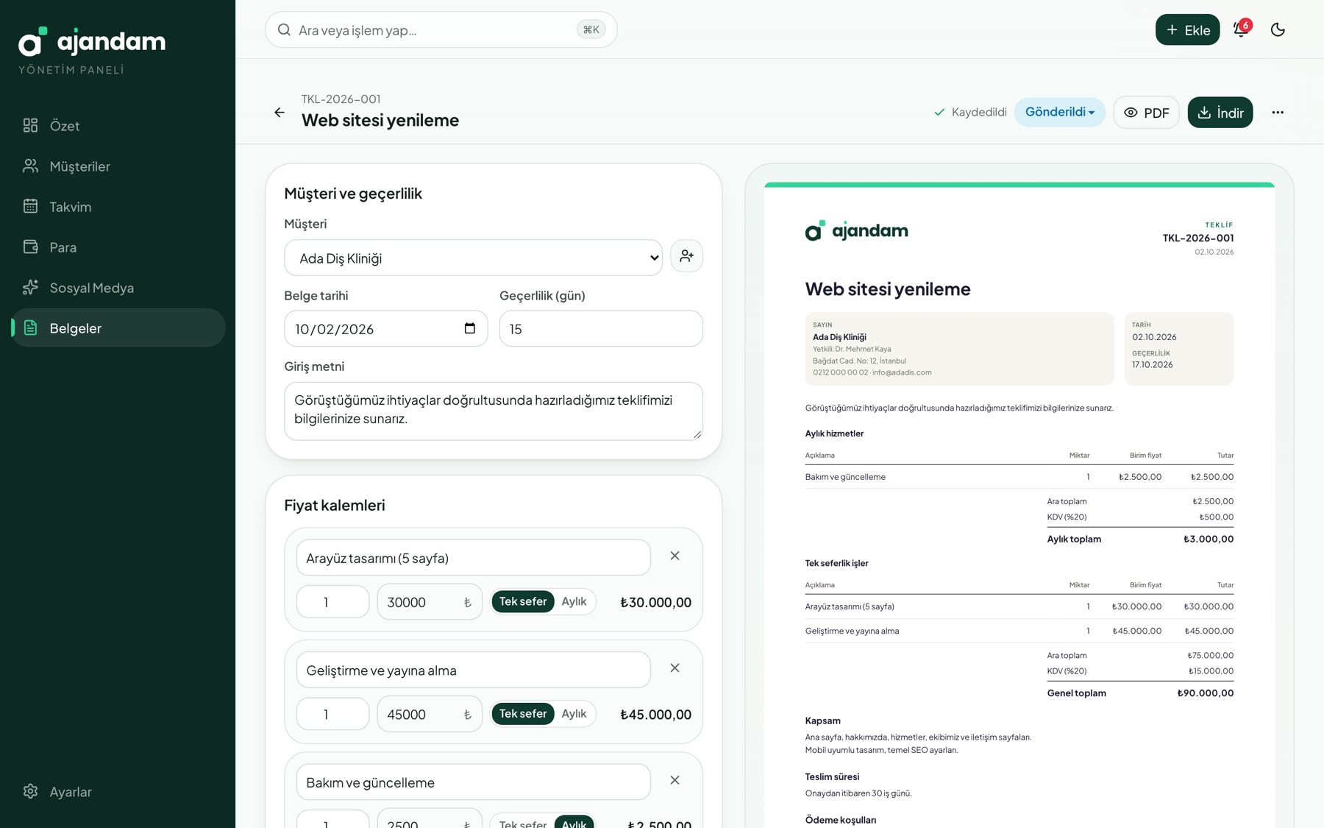Image resolution: width=1324 pixels, height=828 pixels.
Task: Open the three-dot more options menu
Action: point(1278,113)
